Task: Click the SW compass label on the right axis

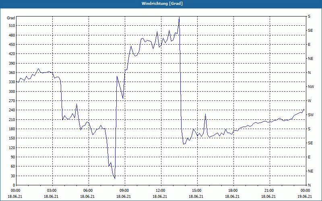Action: (x=311, y=115)
